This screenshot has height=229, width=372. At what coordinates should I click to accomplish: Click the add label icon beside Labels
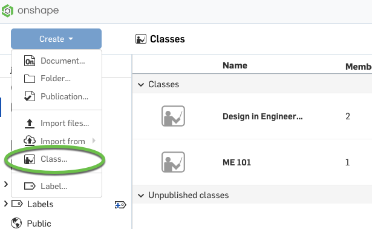(x=120, y=205)
